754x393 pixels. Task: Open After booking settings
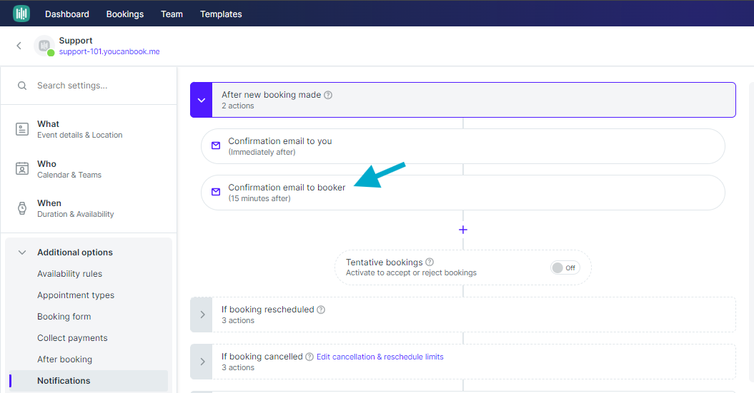[x=64, y=359]
